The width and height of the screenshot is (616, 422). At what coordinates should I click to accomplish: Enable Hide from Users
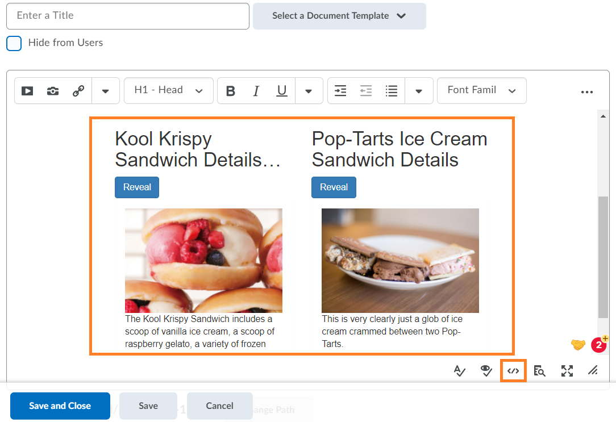pos(14,43)
